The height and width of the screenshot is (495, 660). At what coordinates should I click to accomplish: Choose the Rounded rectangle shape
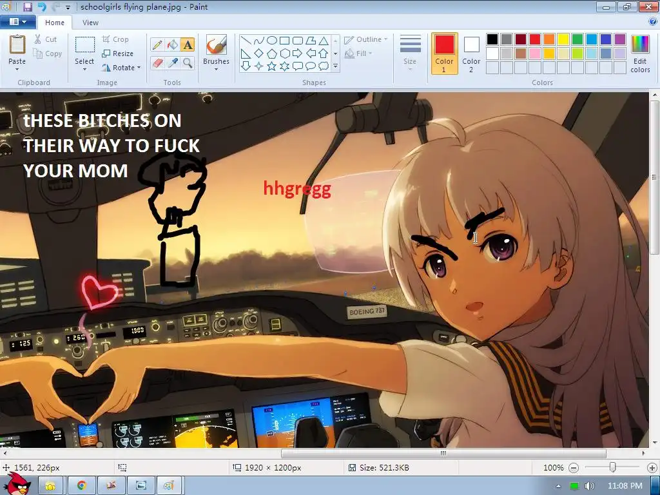(x=298, y=41)
